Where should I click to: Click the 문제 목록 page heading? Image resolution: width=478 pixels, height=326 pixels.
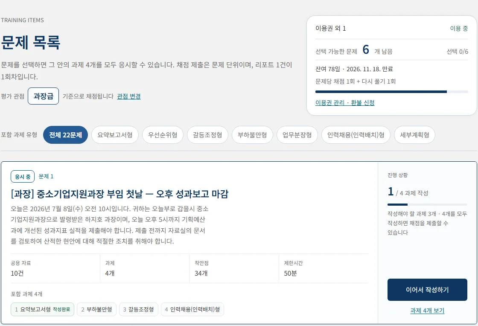pos(30,42)
